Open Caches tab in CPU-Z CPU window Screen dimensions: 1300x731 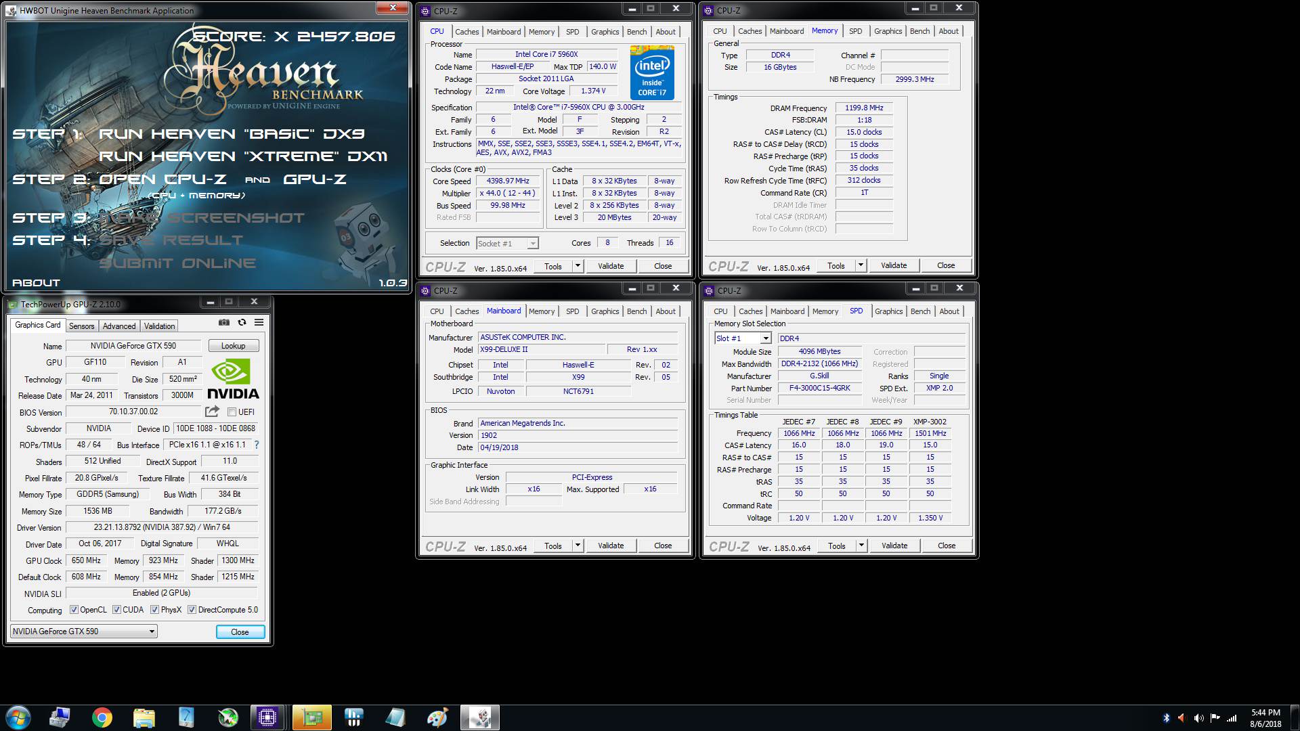pos(467,32)
